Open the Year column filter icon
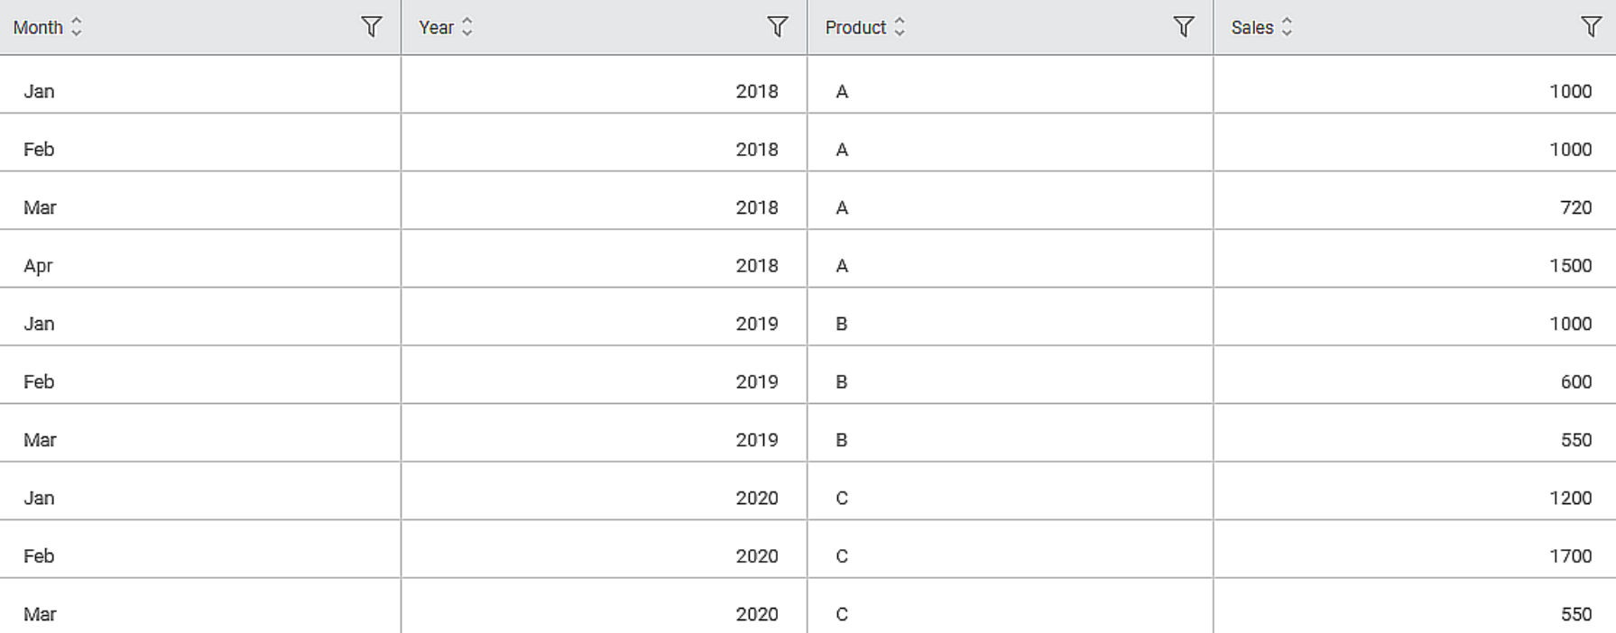Screen dimensions: 1616x633 point(777,27)
